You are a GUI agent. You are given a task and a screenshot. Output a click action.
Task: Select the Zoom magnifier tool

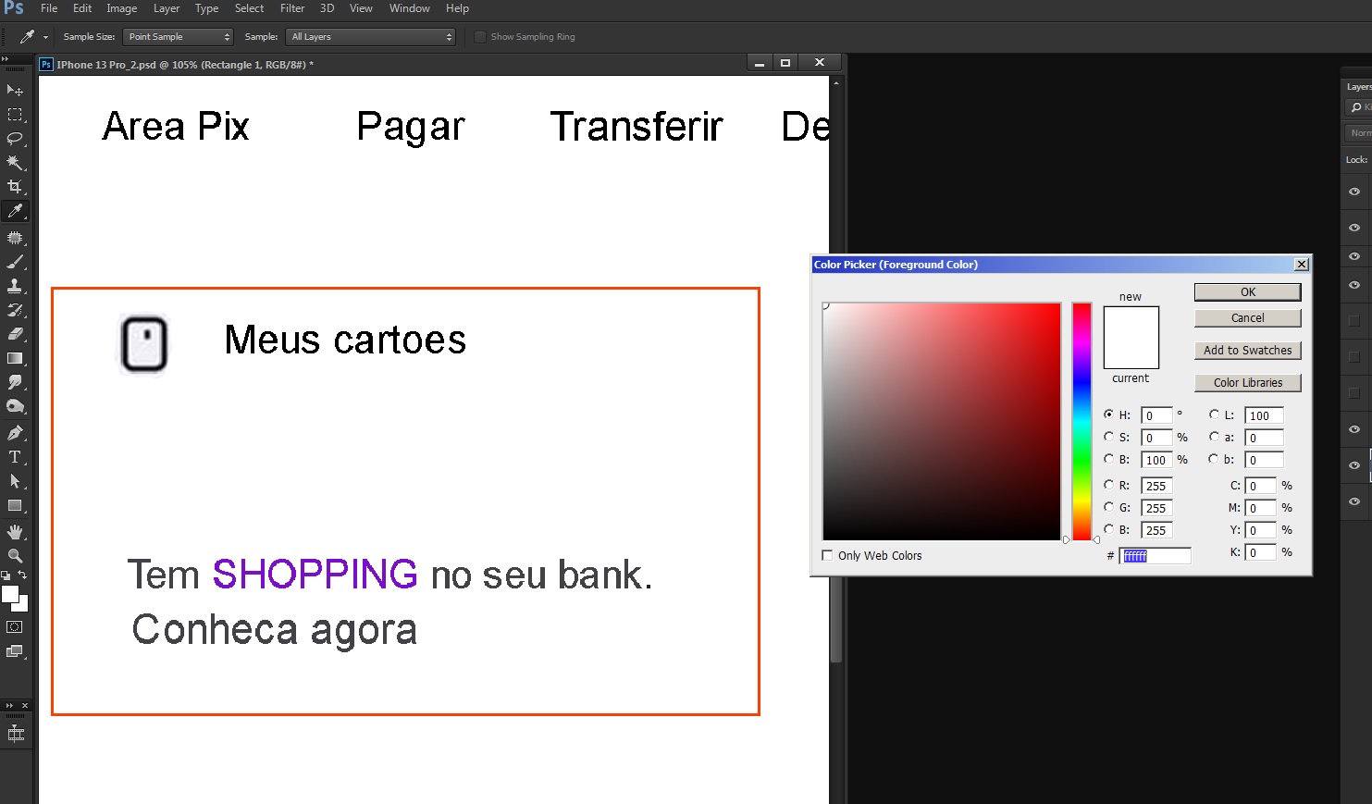click(15, 556)
